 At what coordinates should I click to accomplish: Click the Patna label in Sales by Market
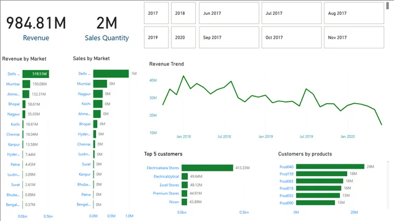point(86,195)
